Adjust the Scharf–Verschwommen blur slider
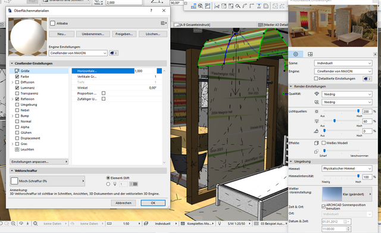Viewport: 381px width, 233px height. 324,151
